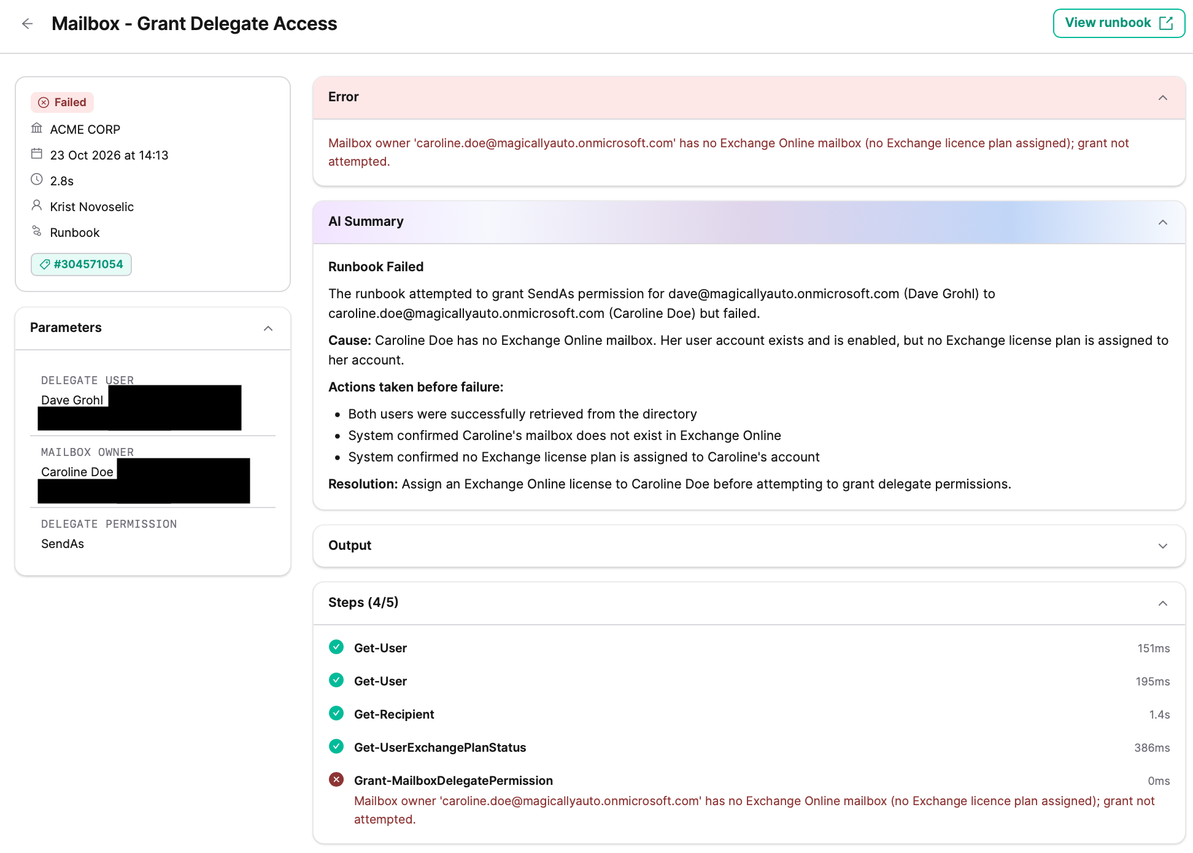
Task: Collapse the AI Summary section
Action: (1163, 222)
